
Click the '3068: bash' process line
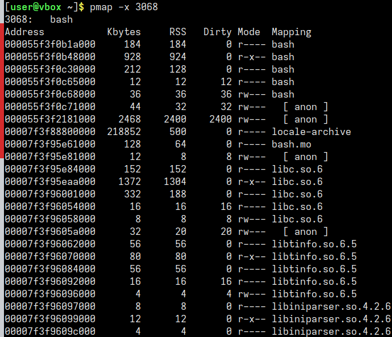pyautogui.click(x=39, y=19)
